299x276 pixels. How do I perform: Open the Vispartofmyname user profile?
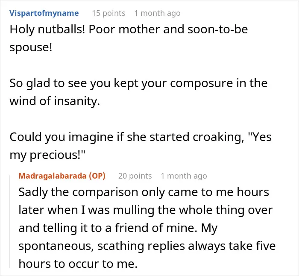click(x=44, y=13)
